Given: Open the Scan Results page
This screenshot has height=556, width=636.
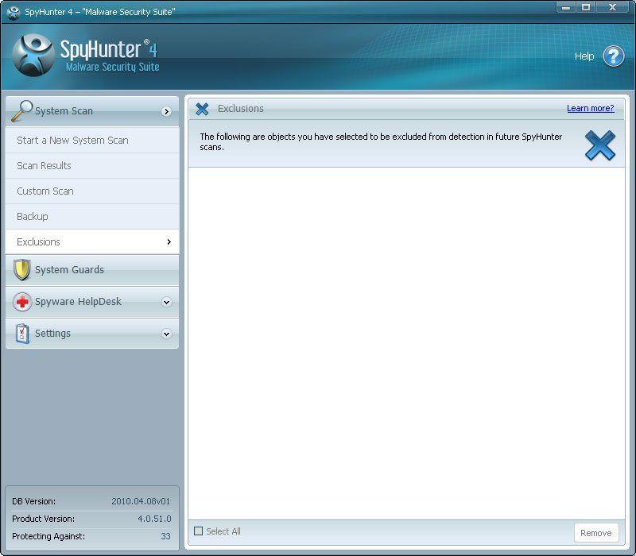Looking at the screenshot, I should point(92,166).
